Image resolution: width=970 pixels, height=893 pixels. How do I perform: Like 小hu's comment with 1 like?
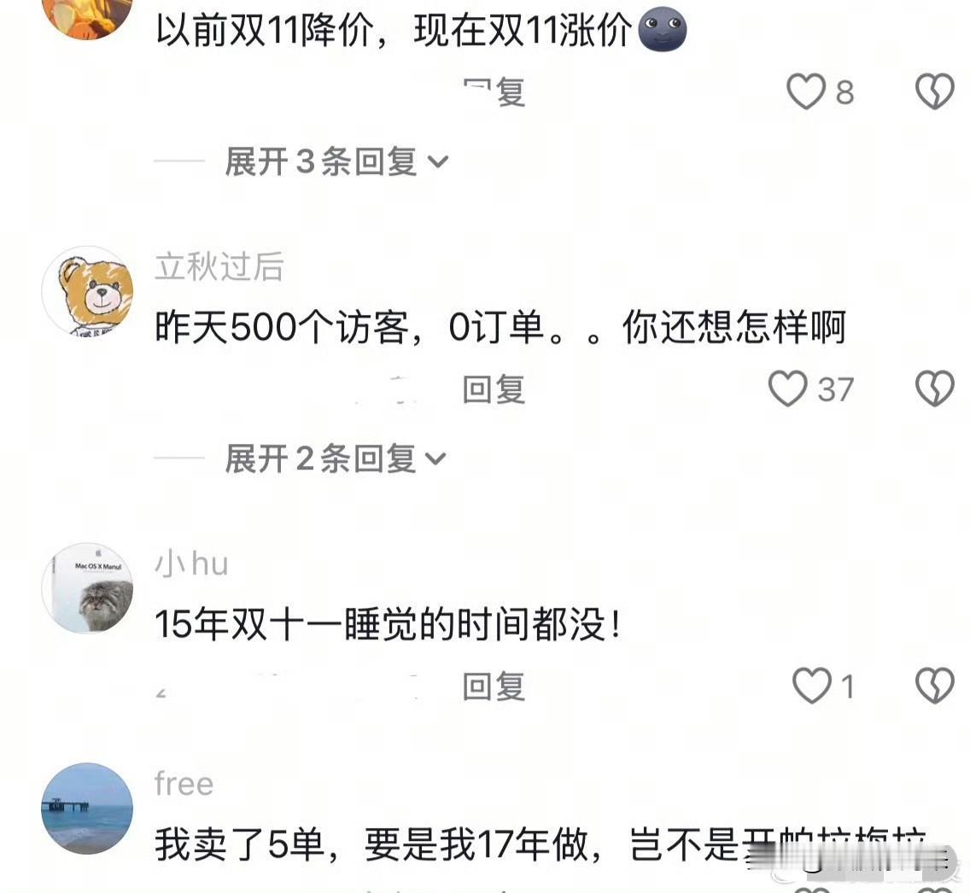pyautogui.click(x=812, y=686)
